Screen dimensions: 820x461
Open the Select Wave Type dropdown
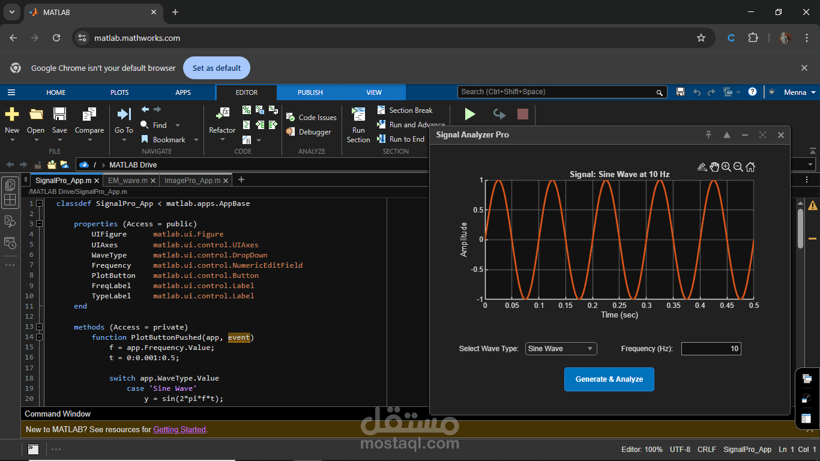click(561, 349)
